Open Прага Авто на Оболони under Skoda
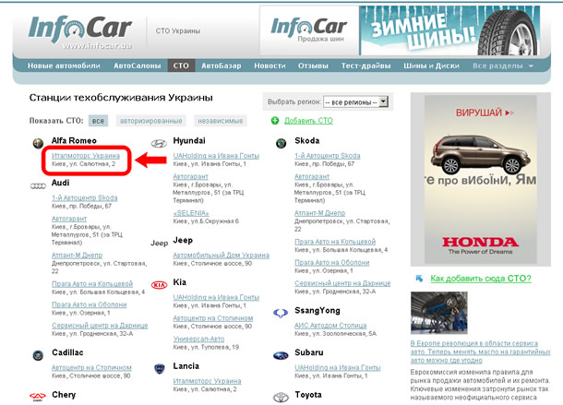Image resolution: width=563 pixels, height=405 pixels. (331, 263)
